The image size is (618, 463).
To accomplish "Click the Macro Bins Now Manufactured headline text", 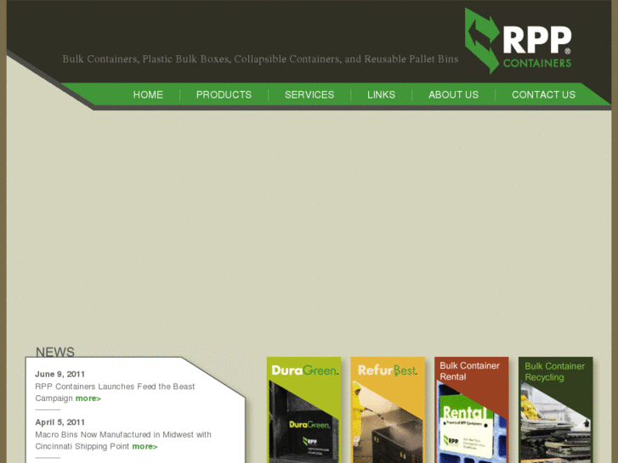I will point(123,440).
